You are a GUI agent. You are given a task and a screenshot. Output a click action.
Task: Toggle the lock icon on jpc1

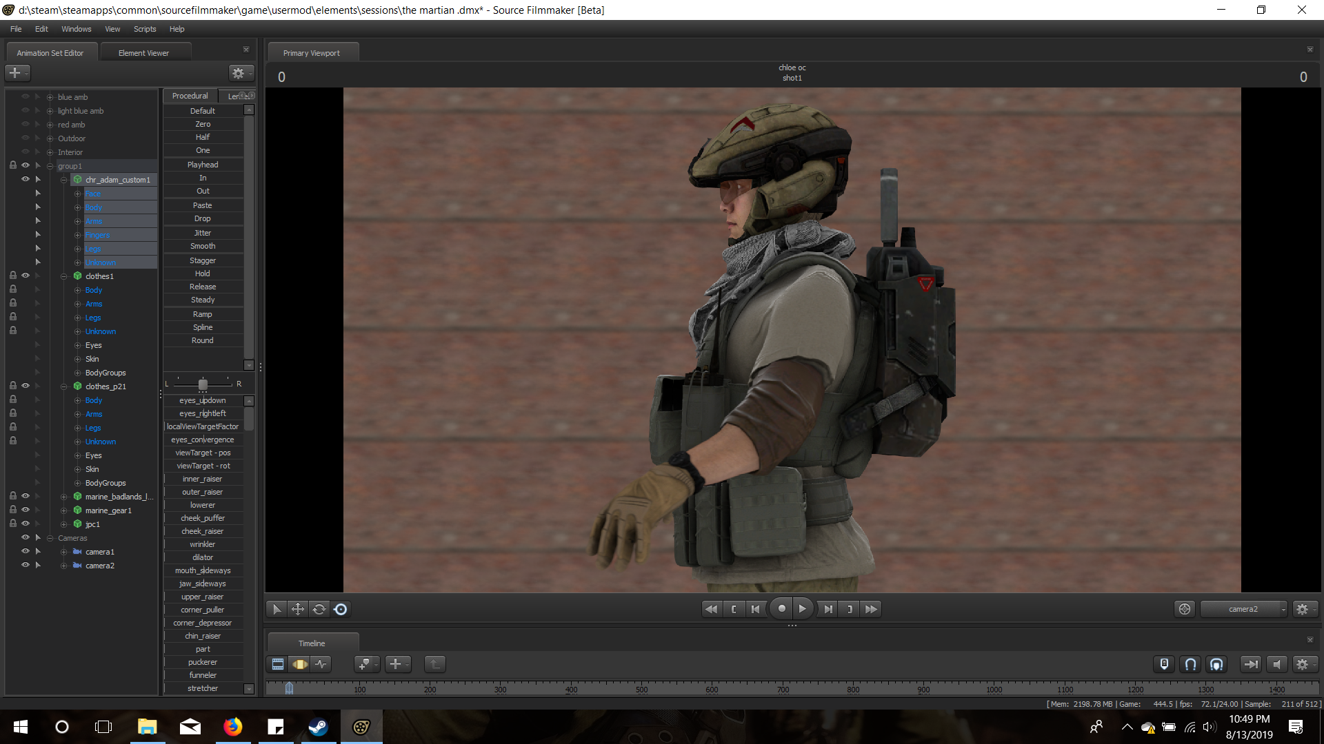12,524
